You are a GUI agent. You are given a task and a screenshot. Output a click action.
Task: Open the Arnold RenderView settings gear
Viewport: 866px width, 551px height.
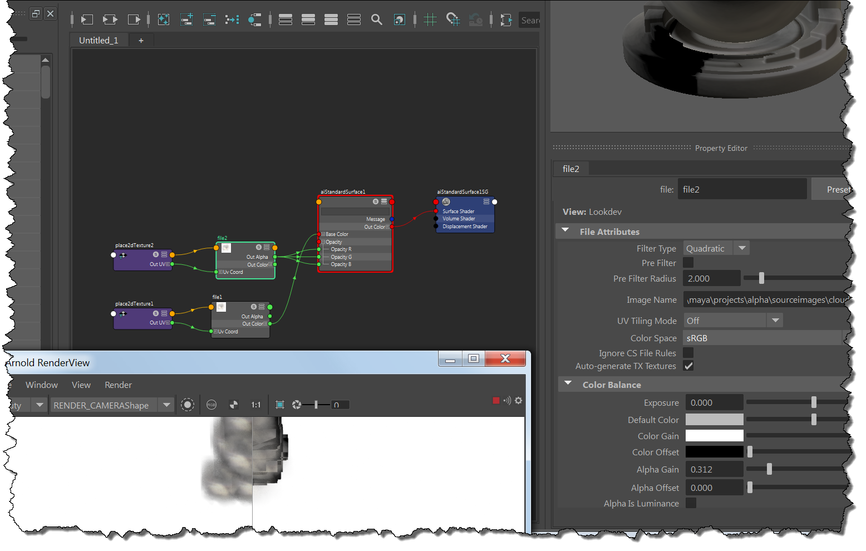point(518,400)
